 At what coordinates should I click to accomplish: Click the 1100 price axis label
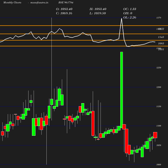coord(159,126)
